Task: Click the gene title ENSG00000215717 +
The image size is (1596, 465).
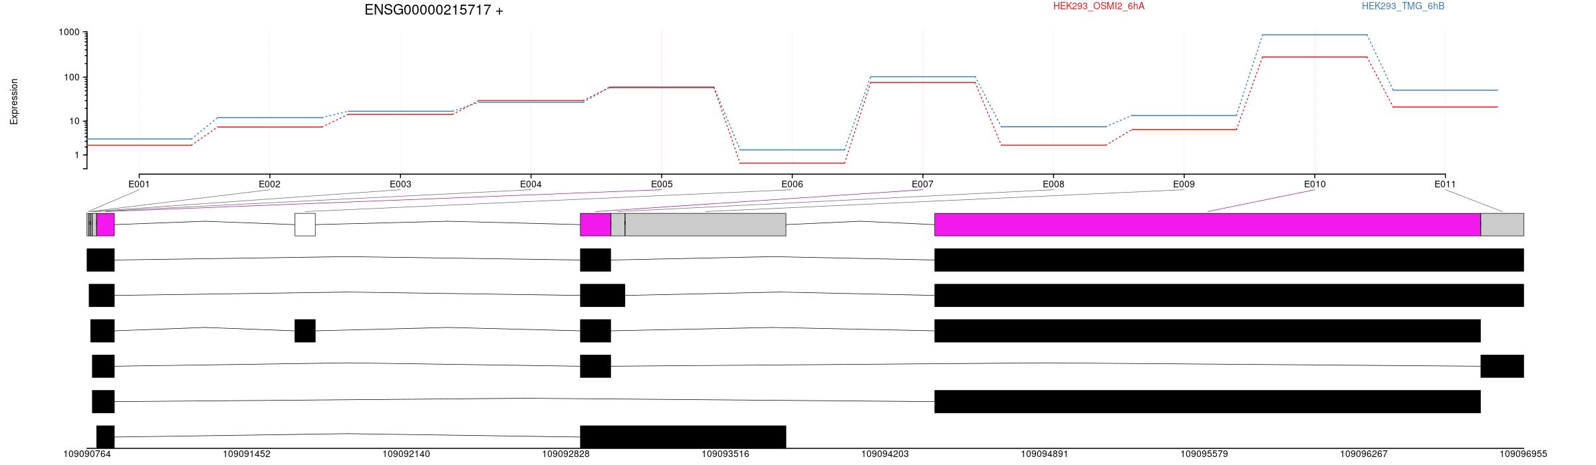Action: (434, 10)
